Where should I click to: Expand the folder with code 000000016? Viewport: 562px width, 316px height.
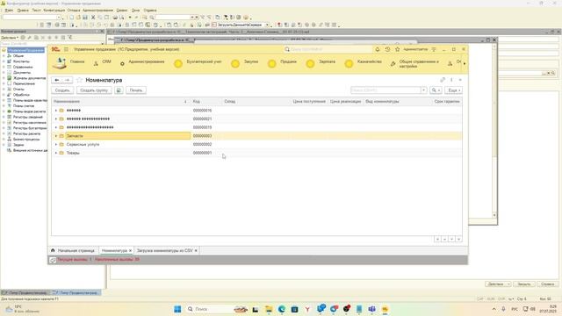(56, 111)
